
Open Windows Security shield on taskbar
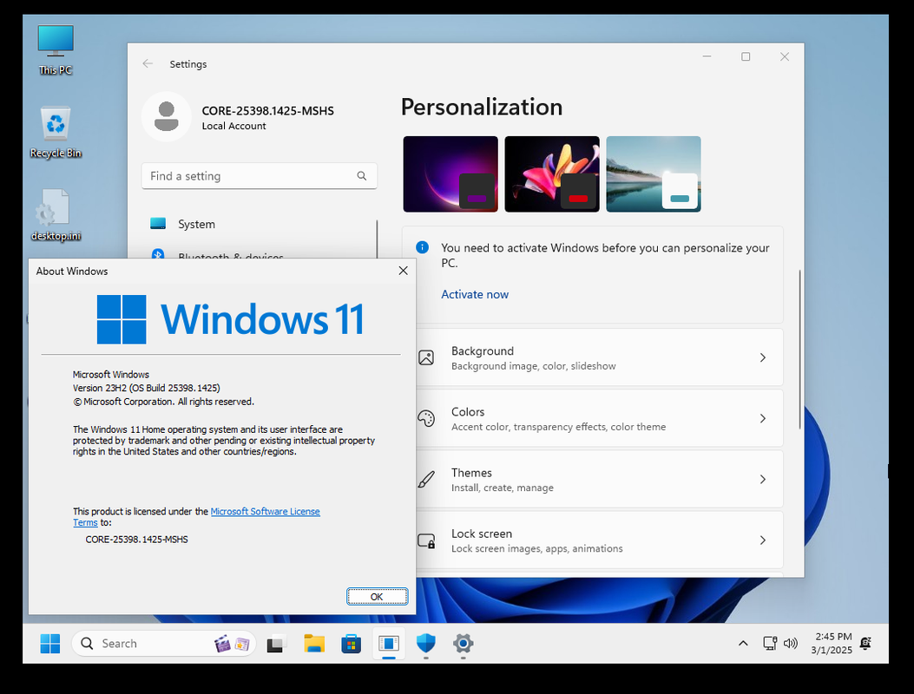point(426,644)
